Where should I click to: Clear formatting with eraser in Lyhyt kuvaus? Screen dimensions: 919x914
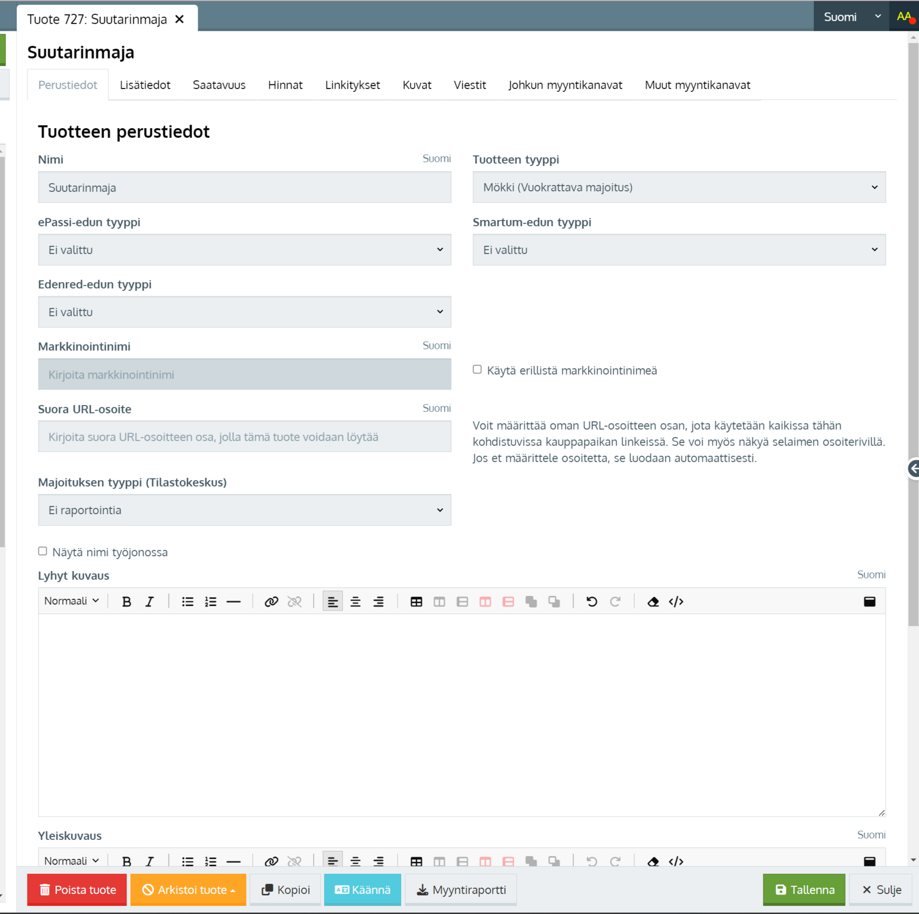pyautogui.click(x=653, y=601)
